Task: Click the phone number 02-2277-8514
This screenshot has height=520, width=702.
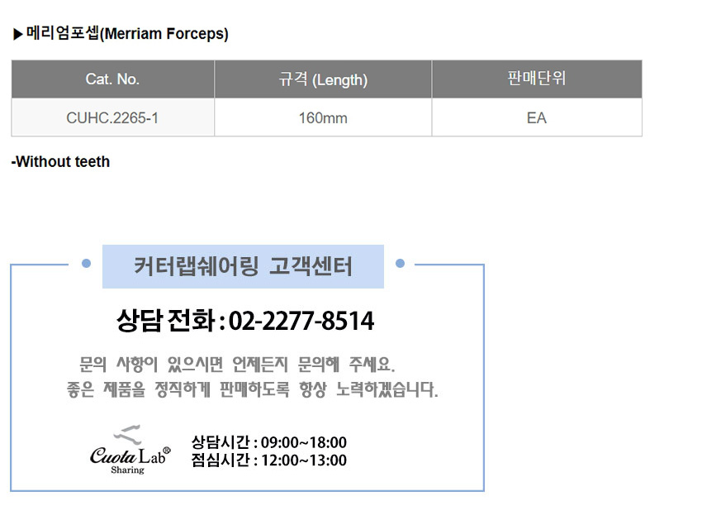Action: [x=301, y=321]
